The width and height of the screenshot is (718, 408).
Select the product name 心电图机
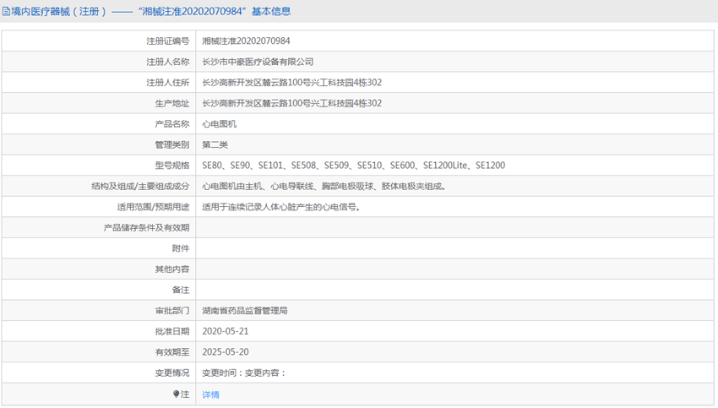[x=219, y=124]
